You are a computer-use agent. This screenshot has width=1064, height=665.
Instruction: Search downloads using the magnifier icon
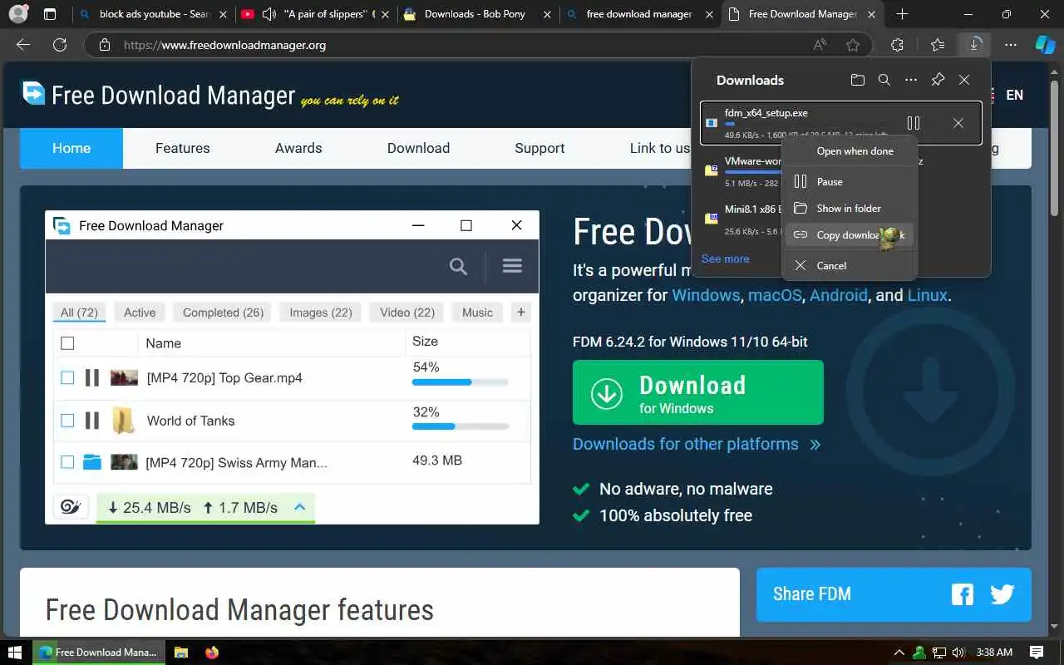[x=884, y=80]
